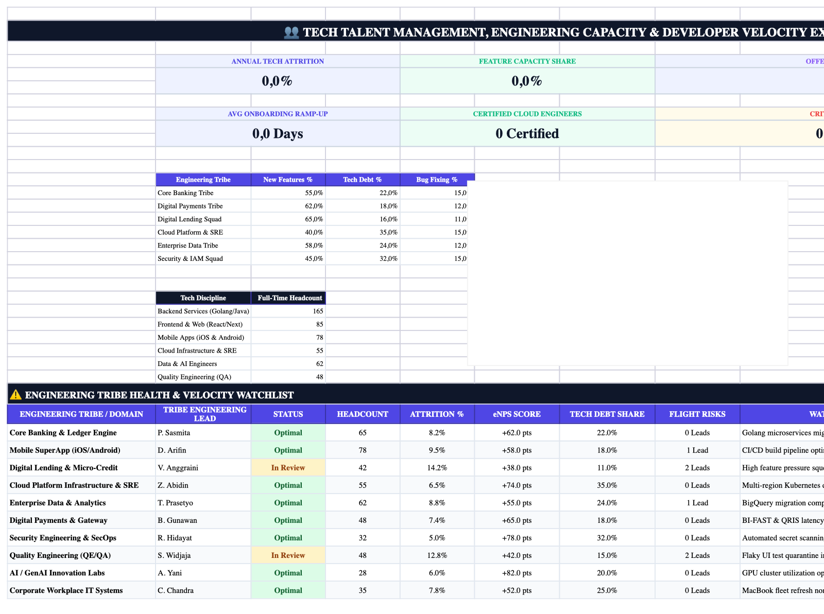Click Quality Engineering (QA) discipline cell
Viewport: 824px width, 614px height.
click(203, 377)
